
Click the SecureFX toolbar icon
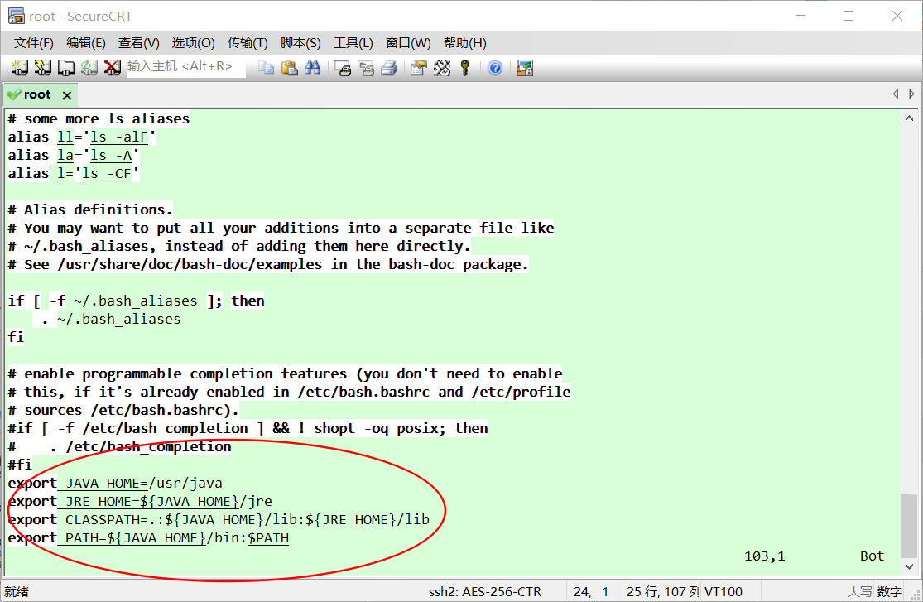click(x=525, y=68)
